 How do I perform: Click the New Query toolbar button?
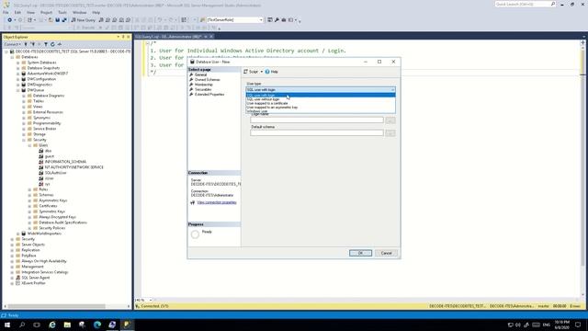pyautogui.click(x=84, y=20)
